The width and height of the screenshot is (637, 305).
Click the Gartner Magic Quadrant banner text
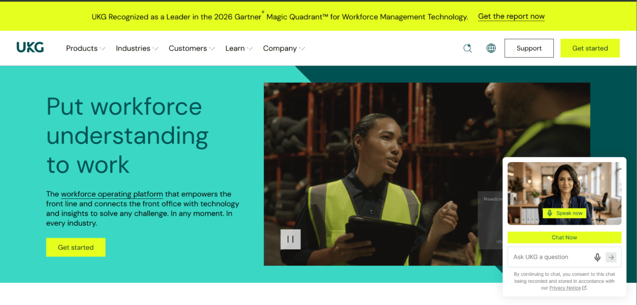tap(280, 17)
